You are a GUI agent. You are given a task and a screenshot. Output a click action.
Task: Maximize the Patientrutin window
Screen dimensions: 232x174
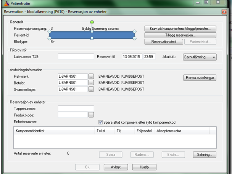tap(206, 2)
